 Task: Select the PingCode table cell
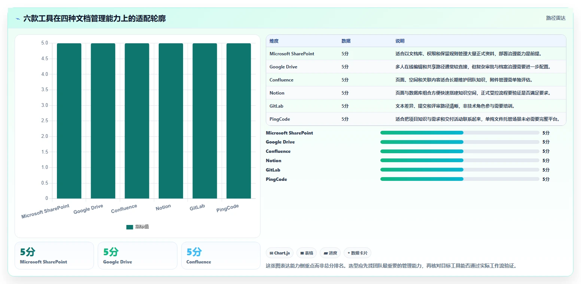point(280,119)
